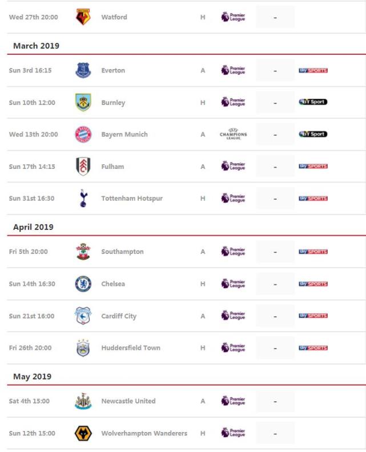Open the Cardiff City team link
Screen dimensions: 366x452
click(x=119, y=316)
